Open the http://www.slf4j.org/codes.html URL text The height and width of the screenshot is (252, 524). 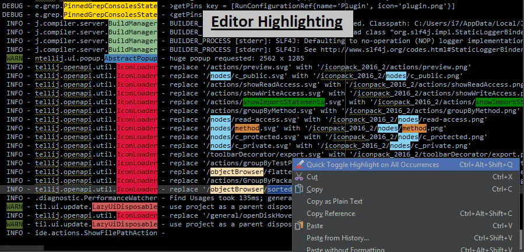pyautogui.click(x=422, y=49)
